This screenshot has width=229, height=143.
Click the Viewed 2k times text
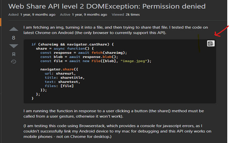coord(126,15)
